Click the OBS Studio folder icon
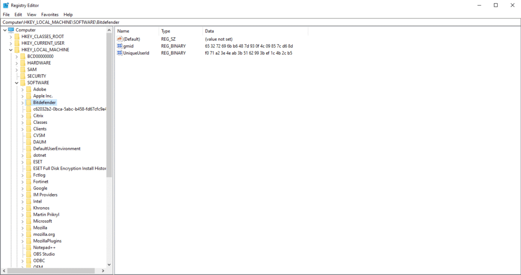The width and height of the screenshot is (521, 275). pos(29,254)
